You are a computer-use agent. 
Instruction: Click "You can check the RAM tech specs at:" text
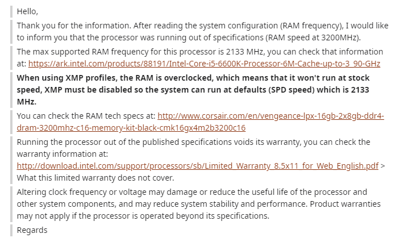(86, 116)
